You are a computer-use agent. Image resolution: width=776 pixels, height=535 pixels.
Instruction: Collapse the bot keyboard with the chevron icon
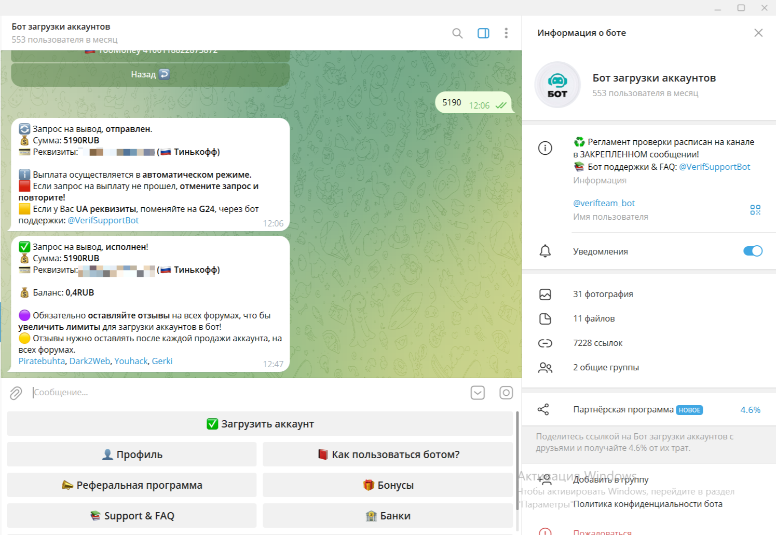click(x=478, y=393)
